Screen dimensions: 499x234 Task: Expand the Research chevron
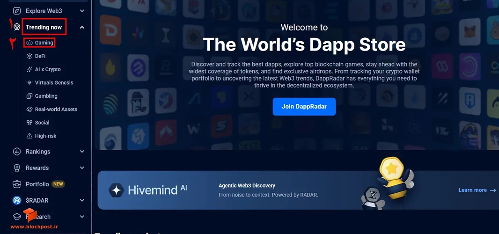pyautogui.click(x=82, y=217)
